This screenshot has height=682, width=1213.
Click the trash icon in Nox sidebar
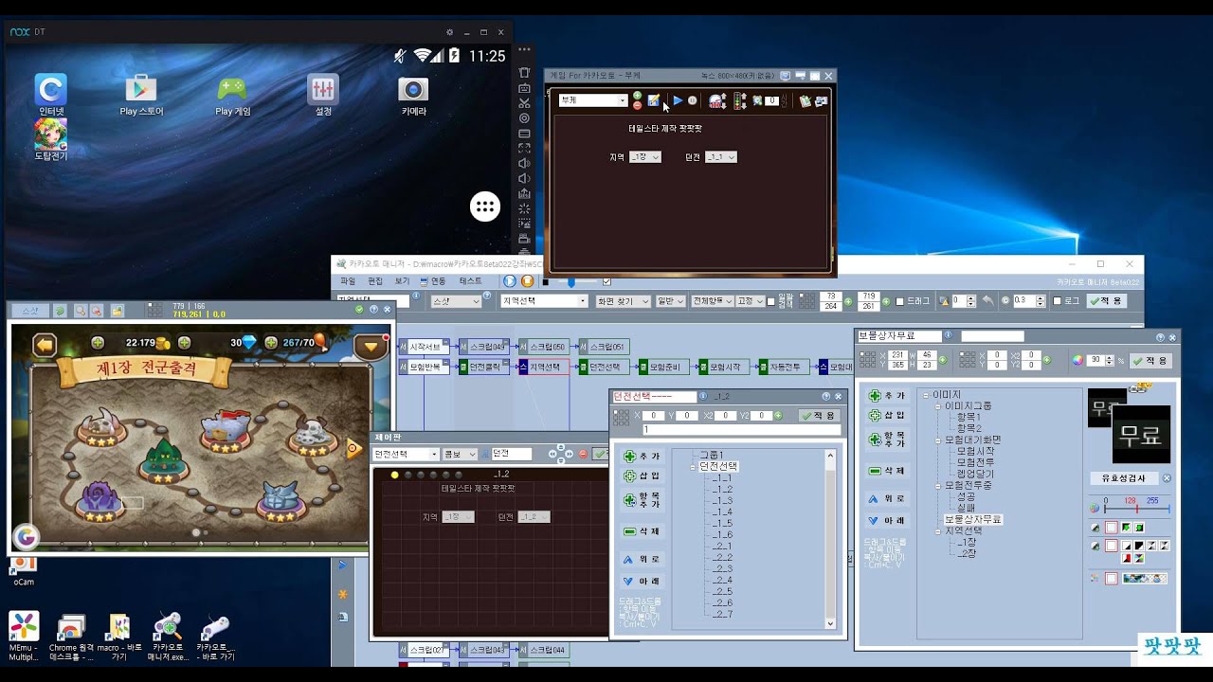pos(524,72)
